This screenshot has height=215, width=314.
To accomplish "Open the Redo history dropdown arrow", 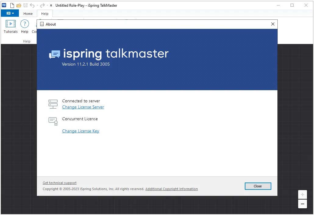I will pyautogui.click(x=48, y=5).
